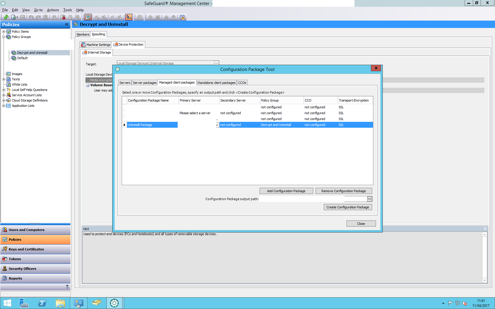
Task: Click Add Configuration Package button
Action: click(x=286, y=191)
